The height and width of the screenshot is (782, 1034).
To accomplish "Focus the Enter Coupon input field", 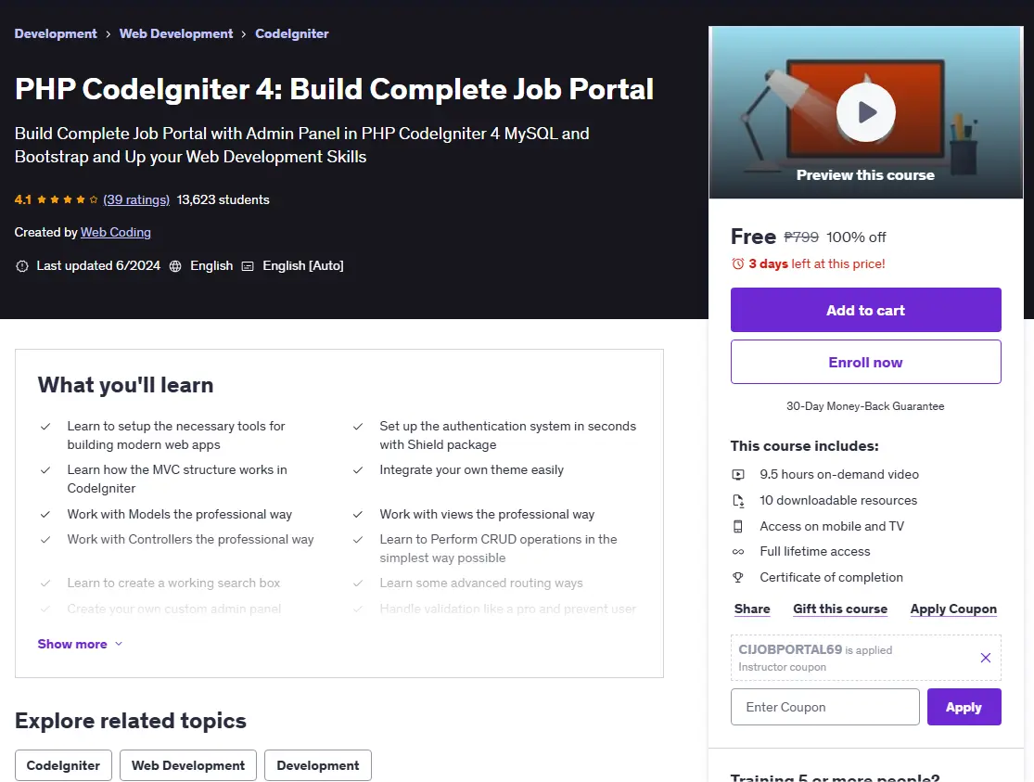I will tap(825, 707).
